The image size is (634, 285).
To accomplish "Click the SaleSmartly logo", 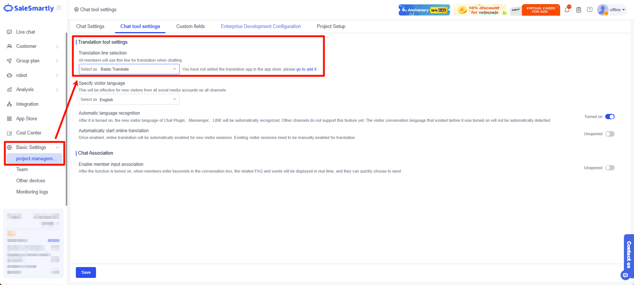I will click(x=29, y=8).
